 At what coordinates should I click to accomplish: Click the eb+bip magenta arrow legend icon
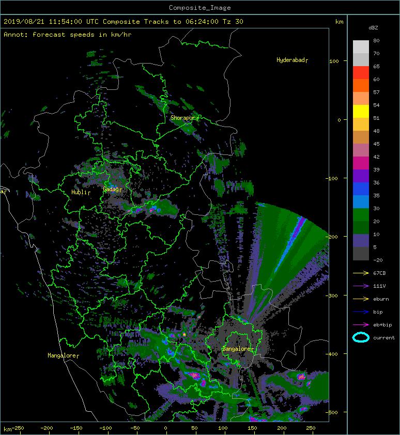(x=361, y=325)
